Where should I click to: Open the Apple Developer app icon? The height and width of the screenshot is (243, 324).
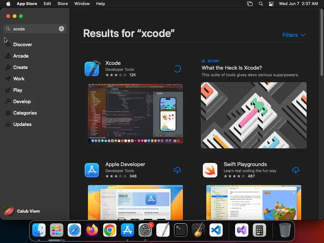click(x=92, y=170)
